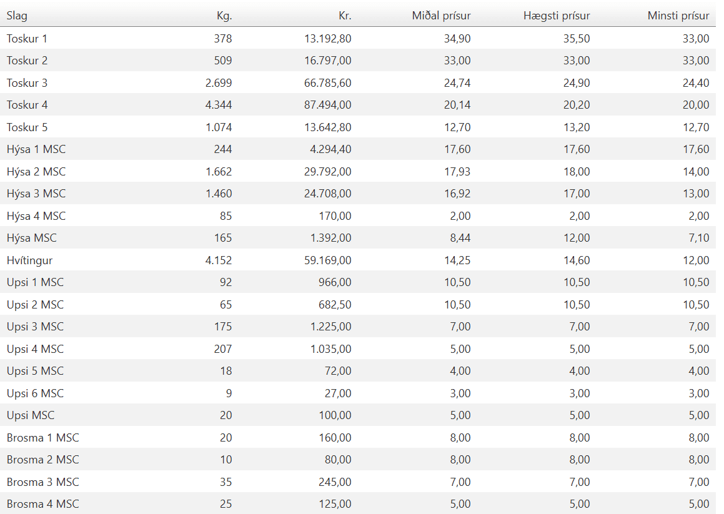The image size is (724, 514).
Task: Click the Kr. column header
Action: (345, 16)
